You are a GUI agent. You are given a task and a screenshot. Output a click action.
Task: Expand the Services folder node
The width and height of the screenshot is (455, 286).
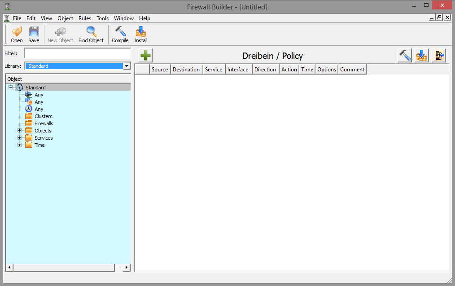click(x=19, y=138)
